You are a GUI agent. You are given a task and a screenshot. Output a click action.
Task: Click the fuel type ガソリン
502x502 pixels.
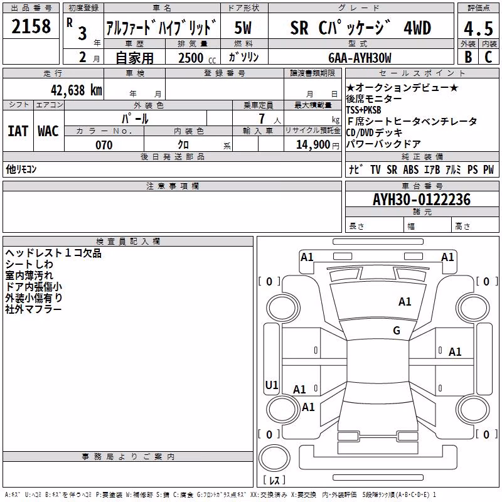pyautogui.click(x=243, y=57)
